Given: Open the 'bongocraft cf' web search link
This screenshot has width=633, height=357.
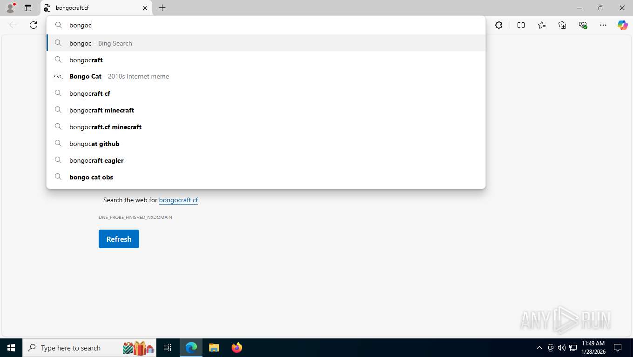Looking at the screenshot, I should tap(178, 200).
